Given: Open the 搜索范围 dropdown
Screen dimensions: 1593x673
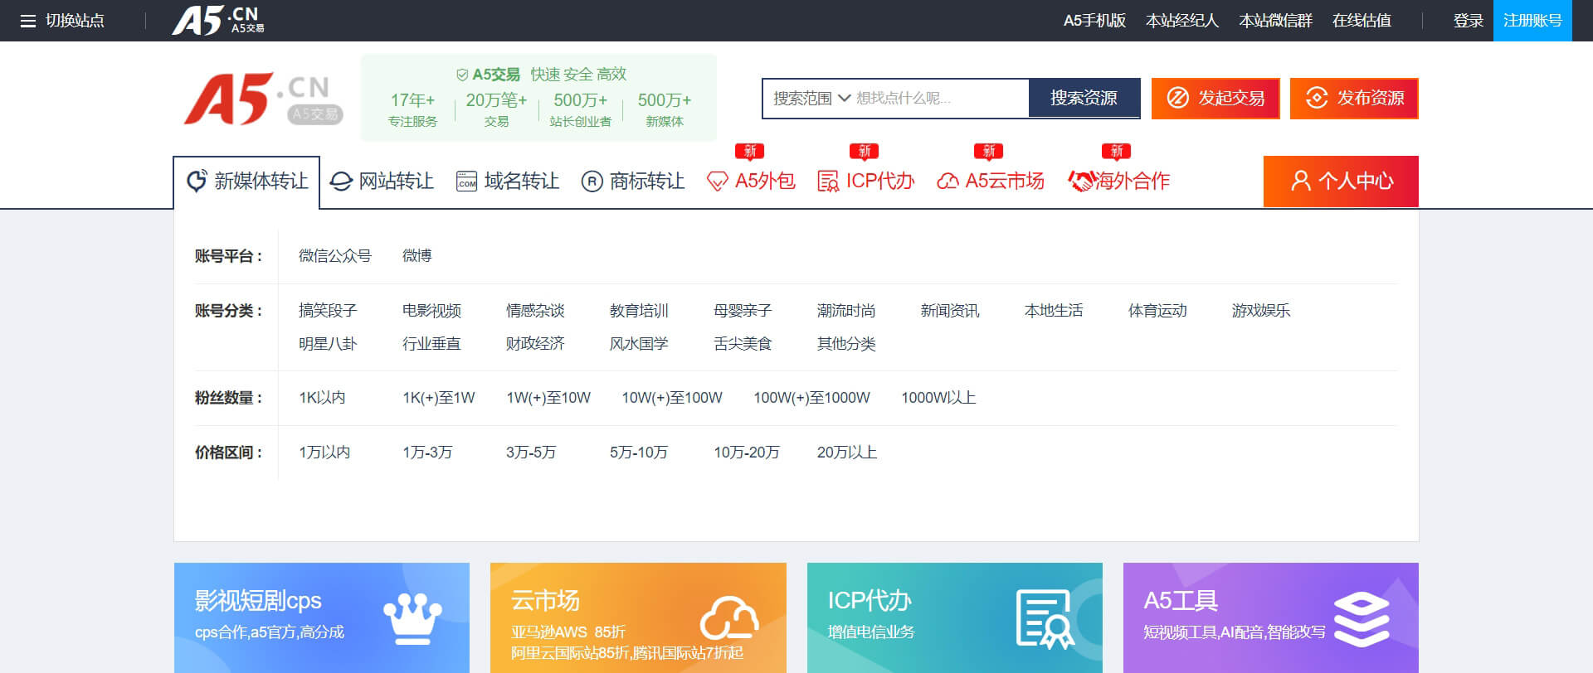Looking at the screenshot, I should [x=811, y=99].
